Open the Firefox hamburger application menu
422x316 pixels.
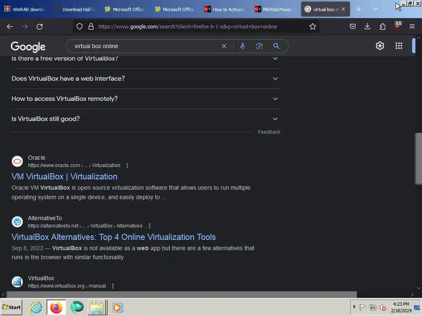point(412,27)
